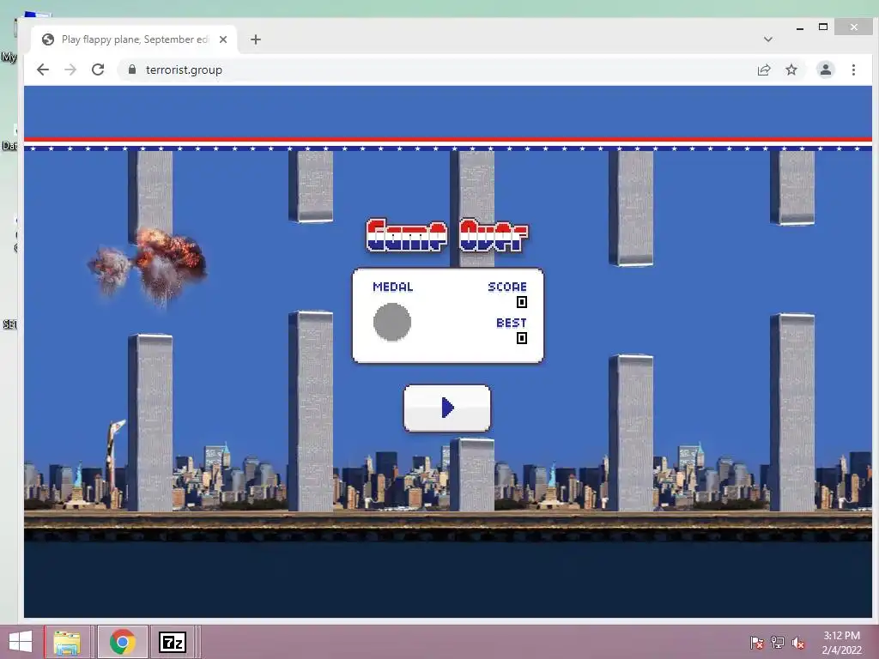Open the clock showing 3:12 PM

pyautogui.click(x=841, y=643)
